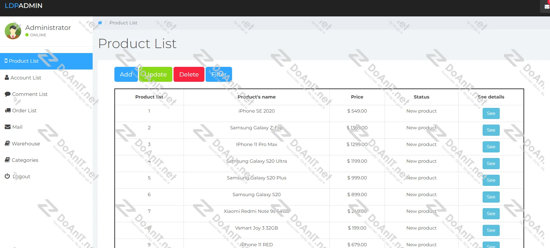This screenshot has height=248, width=550.
Task: Click the user icon beside Account List
Action: point(7,78)
